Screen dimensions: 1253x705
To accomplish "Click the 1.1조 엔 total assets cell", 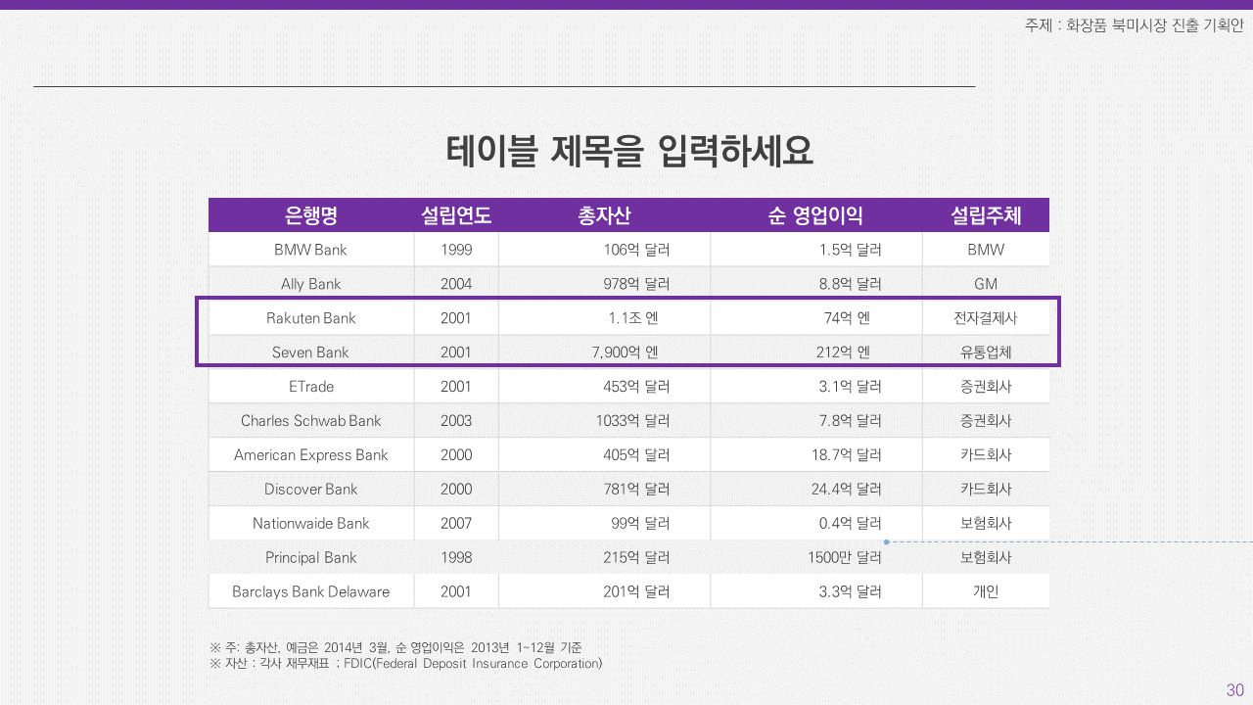I will (605, 318).
